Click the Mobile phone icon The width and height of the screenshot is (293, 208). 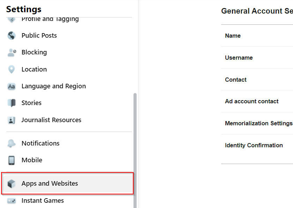pyautogui.click(x=12, y=160)
